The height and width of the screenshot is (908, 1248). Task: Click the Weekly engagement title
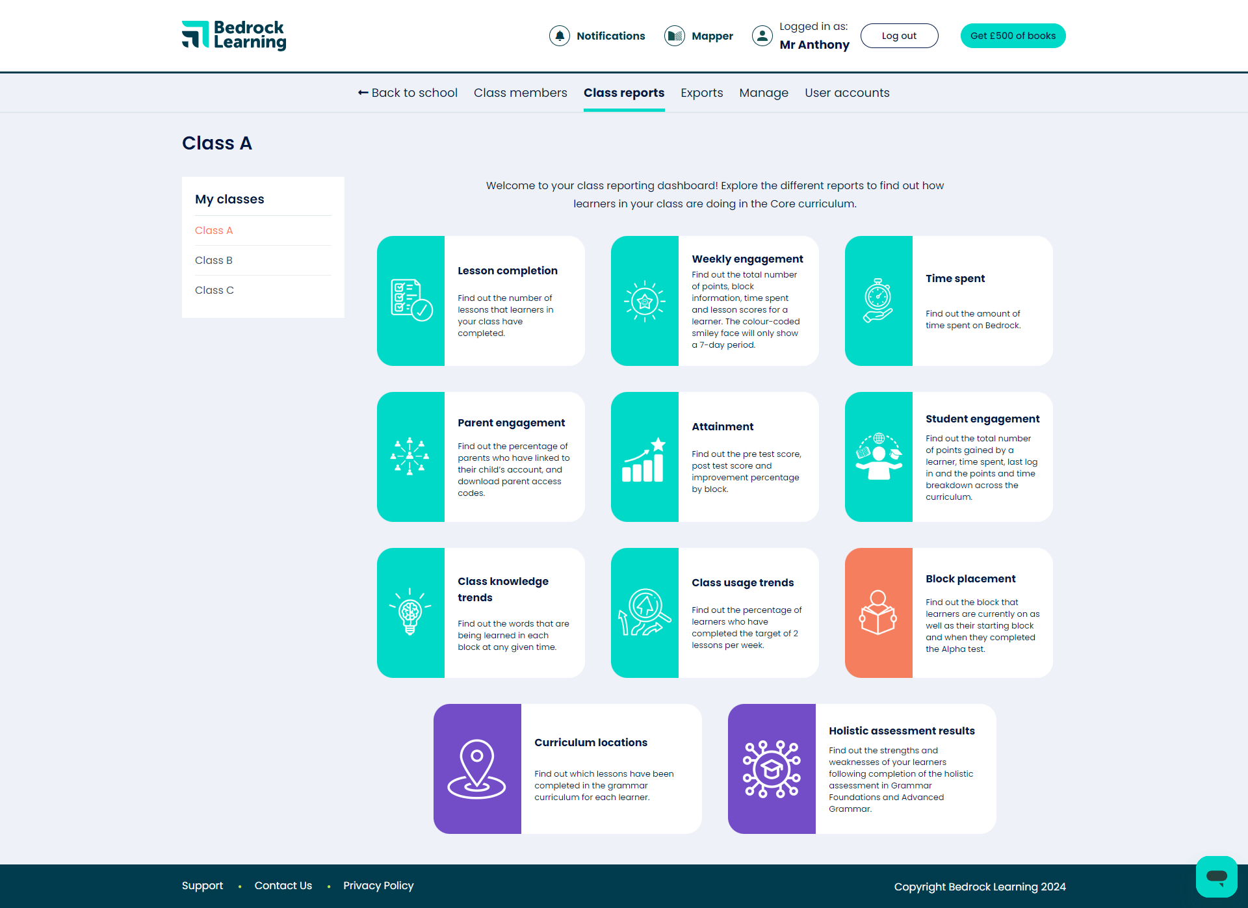747,259
